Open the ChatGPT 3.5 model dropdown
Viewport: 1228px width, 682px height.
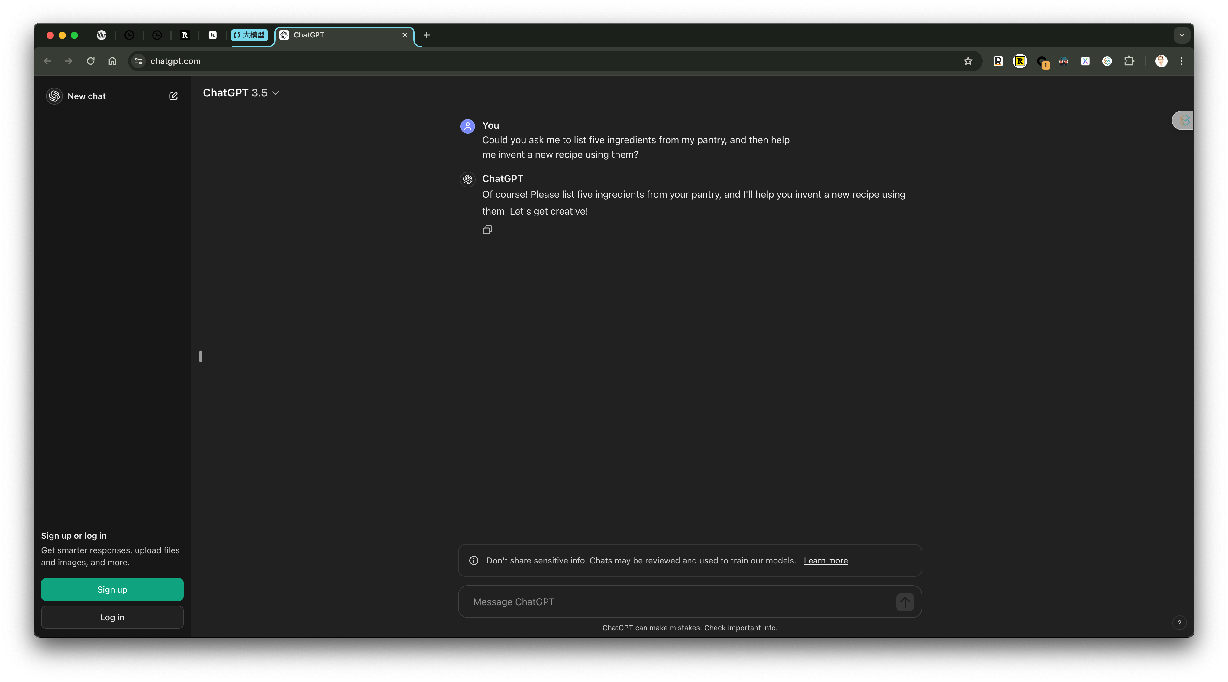(x=241, y=93)
